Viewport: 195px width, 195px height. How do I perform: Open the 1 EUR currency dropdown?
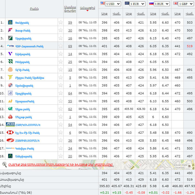[137, 4]
